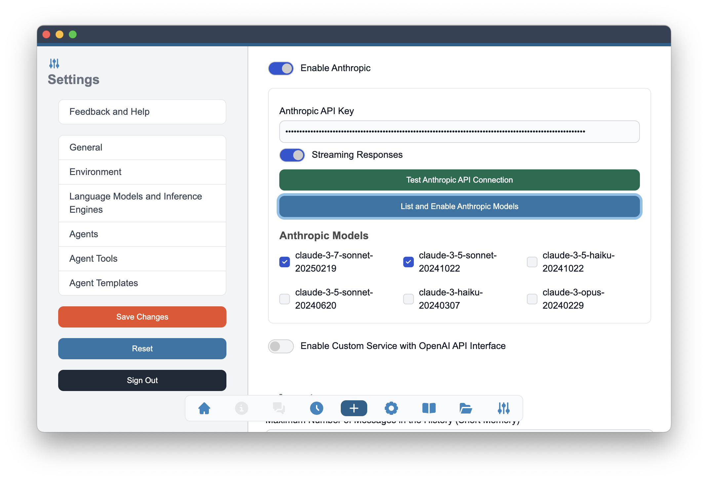Open the sliders settings icon in bottom bar
This screenshot has height=481, width=708.
(x=503, y=408)
